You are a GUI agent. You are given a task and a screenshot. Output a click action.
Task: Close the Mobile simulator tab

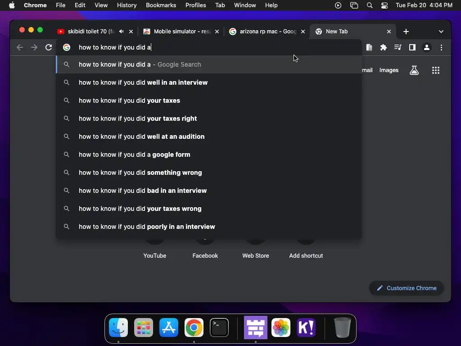(217, 32)
